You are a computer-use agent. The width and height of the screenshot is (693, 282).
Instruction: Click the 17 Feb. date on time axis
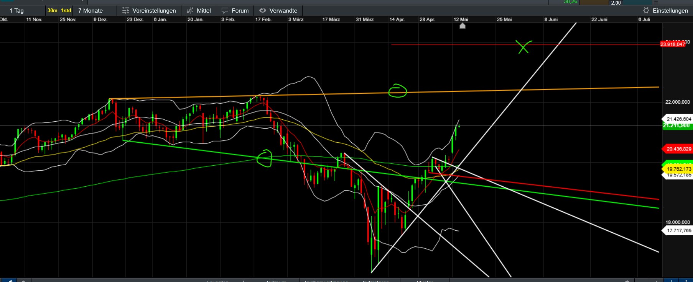263,20
